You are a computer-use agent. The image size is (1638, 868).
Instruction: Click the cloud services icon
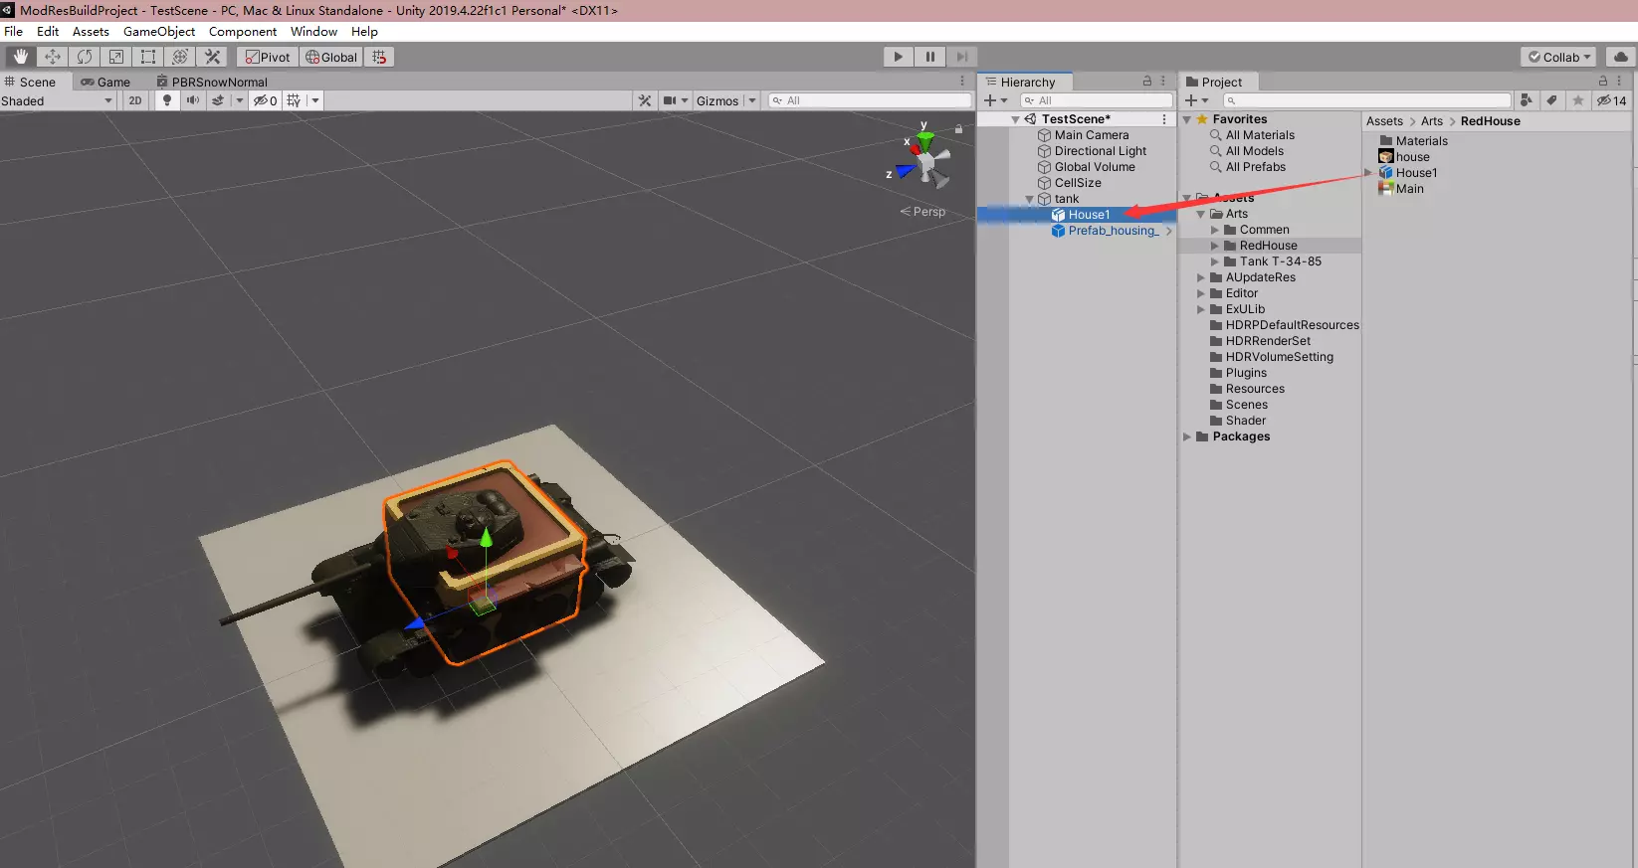[x=1621, y=57]
